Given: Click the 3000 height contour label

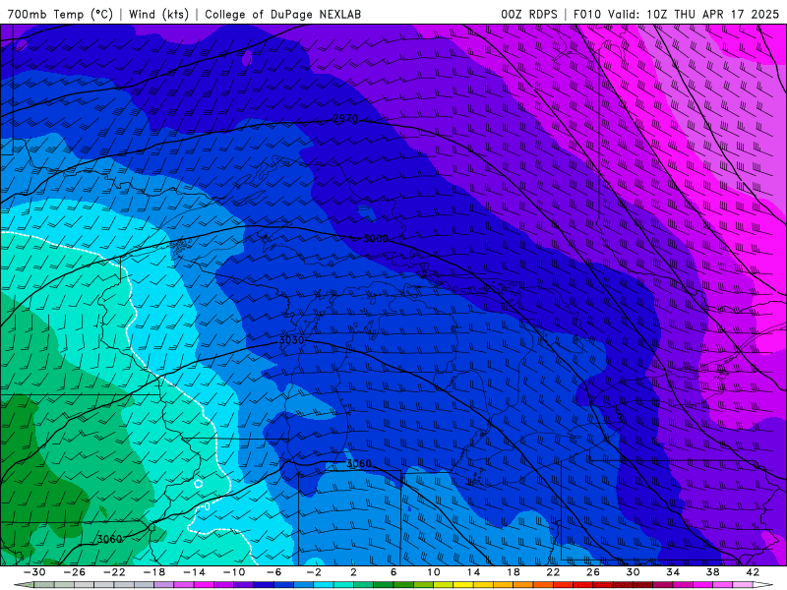Looking at the screenshot, I should pyautogui.click(x=376, y=238).
